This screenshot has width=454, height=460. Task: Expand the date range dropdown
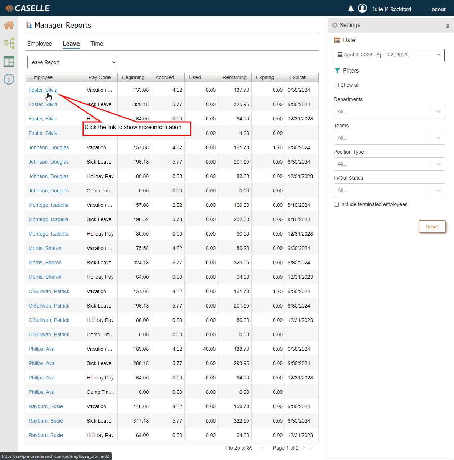(x=389, y=55)
